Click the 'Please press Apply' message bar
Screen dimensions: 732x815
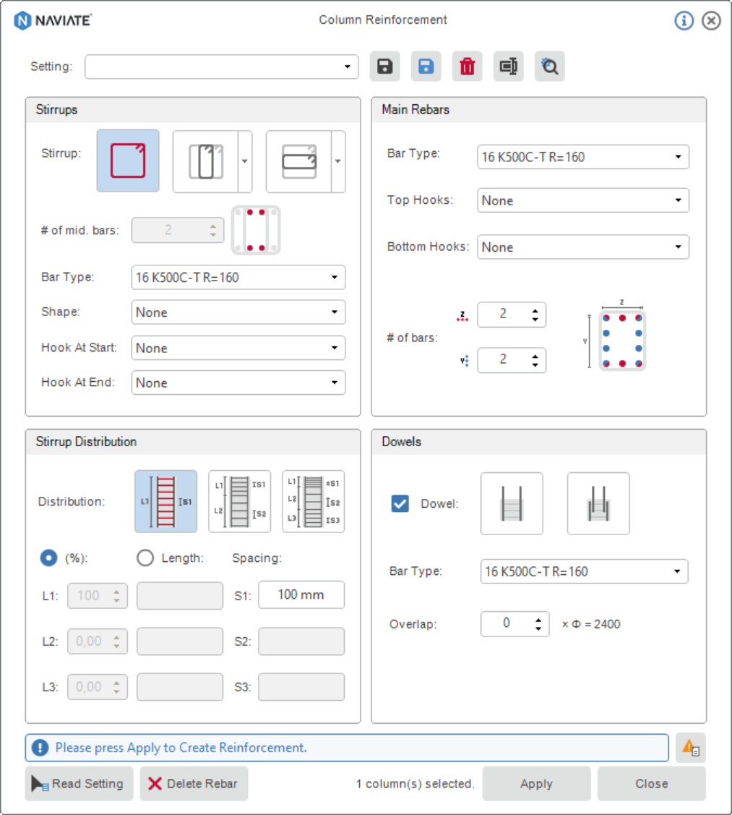pyautogui.click(x=347, y=748)
